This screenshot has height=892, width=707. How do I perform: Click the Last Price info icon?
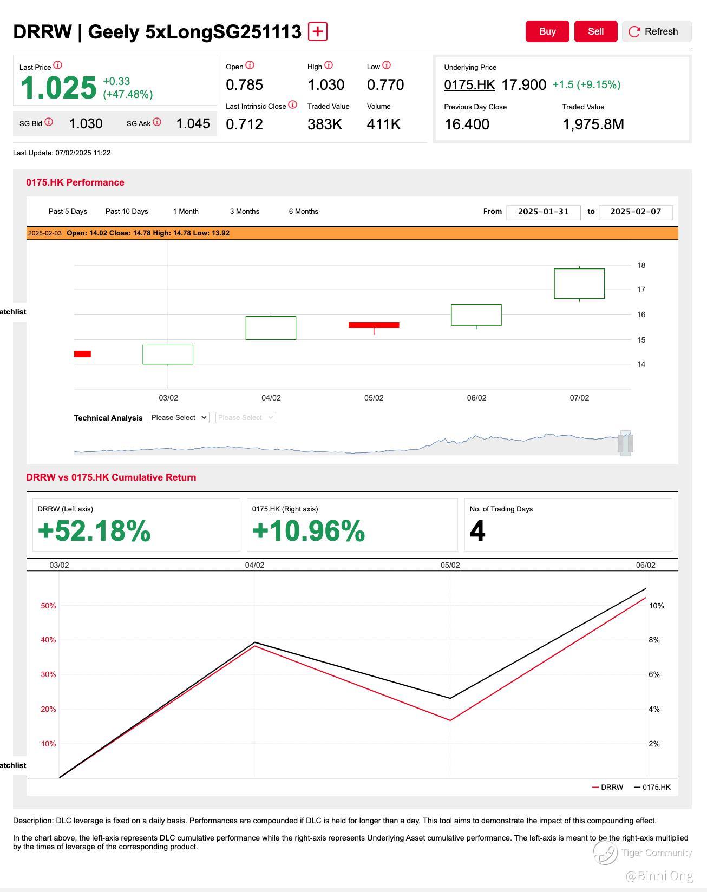pyautogui.click(x=57, y=65)
